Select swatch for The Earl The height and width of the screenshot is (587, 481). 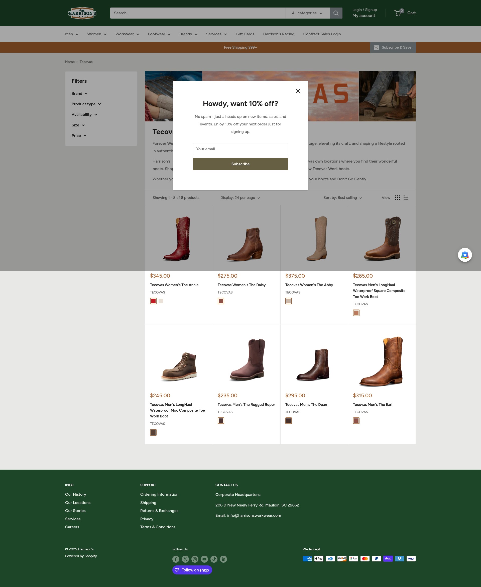click(x=356, y=421)
